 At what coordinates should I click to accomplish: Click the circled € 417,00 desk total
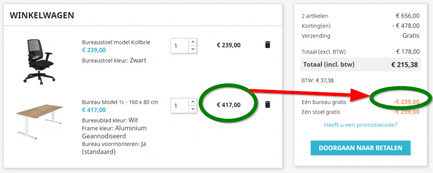(x=229, y=104)
